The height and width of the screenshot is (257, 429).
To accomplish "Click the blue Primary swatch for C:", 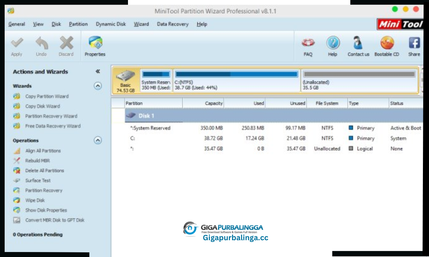I will (351, 138).
